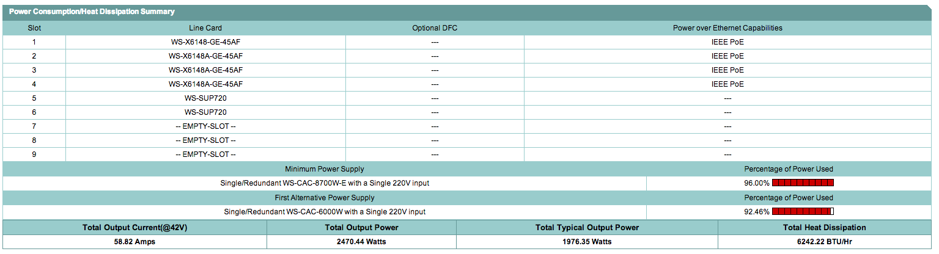Click the EMPTY-SLOT entry in slot 9
The height and width of the screenshot is (254, 939).
pos(205,154)
